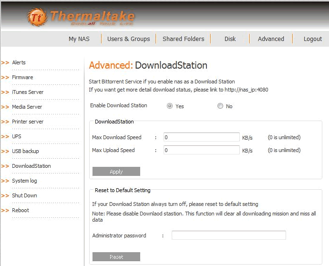
Task: Click the 'Reset to Default Setting' group title
Action: point(123,190)
